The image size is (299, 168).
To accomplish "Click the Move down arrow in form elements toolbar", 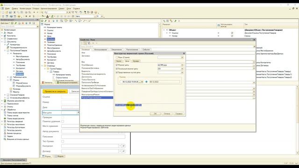I will (x=57, y=21).
